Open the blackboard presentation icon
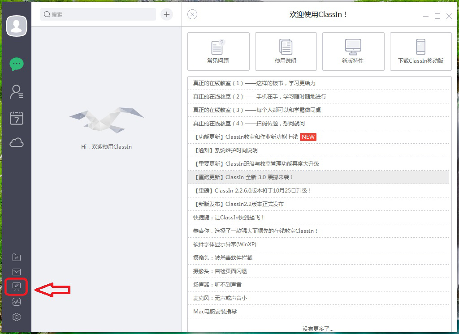The image size is (459, 334). pos(17,287)
